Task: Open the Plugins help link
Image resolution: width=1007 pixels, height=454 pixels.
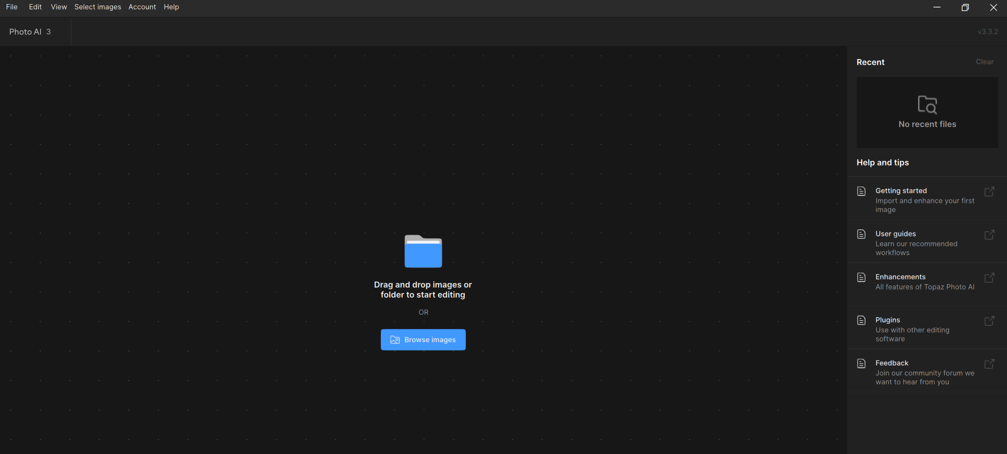Action: (927, 328)
